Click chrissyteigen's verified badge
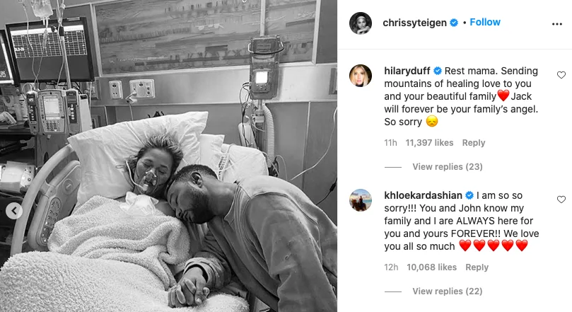Screen dimensions: 572x312 454,23
